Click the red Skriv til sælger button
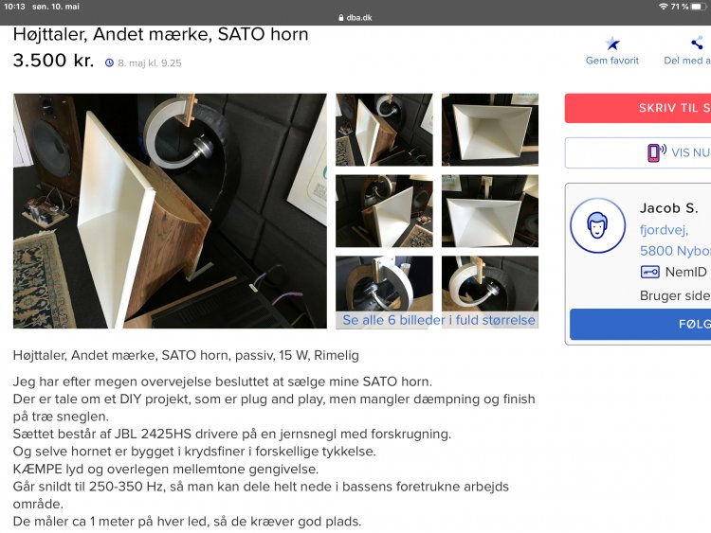Viewport: 711px width, 533px height. pos(638,108)
